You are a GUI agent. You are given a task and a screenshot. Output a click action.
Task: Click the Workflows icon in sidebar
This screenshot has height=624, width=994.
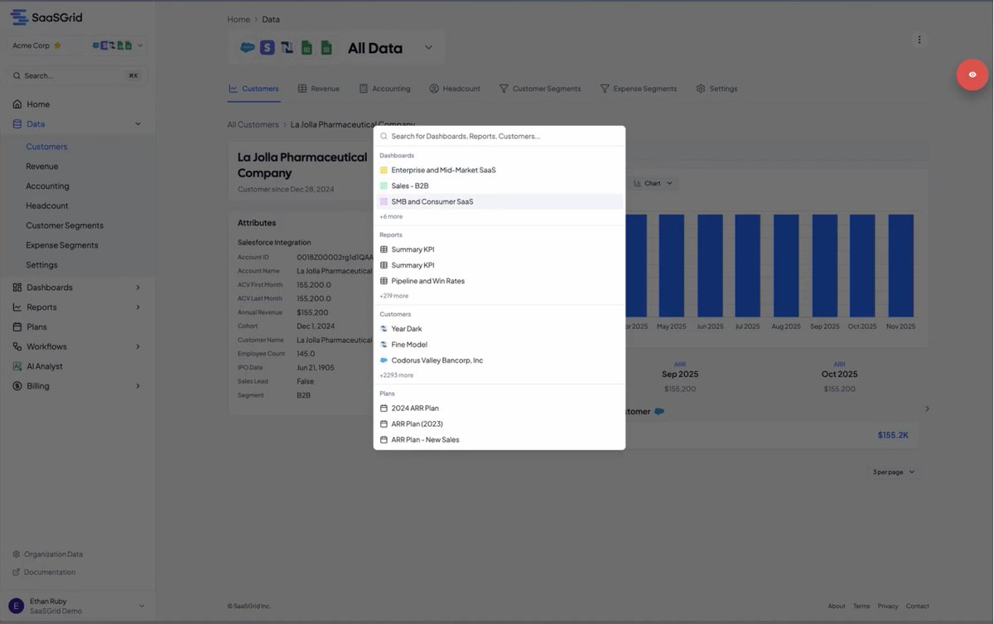(x=17, y=346)
